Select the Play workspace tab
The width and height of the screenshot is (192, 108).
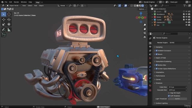click(38, 2)
